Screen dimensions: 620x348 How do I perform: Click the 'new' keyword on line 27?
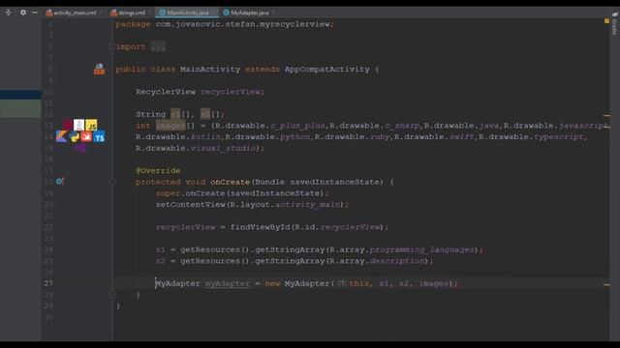pyautogui.click(x=272, y=283)
